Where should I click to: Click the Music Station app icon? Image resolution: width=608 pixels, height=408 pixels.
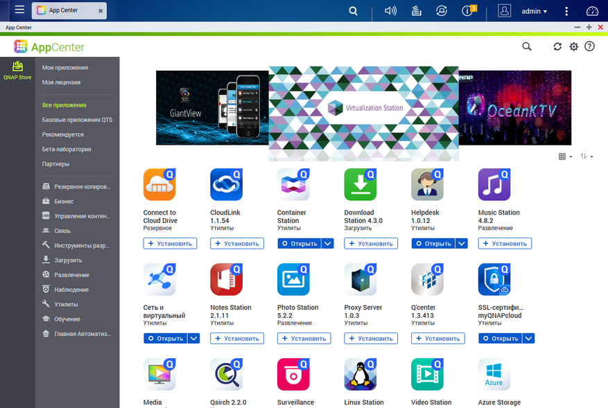494,184
